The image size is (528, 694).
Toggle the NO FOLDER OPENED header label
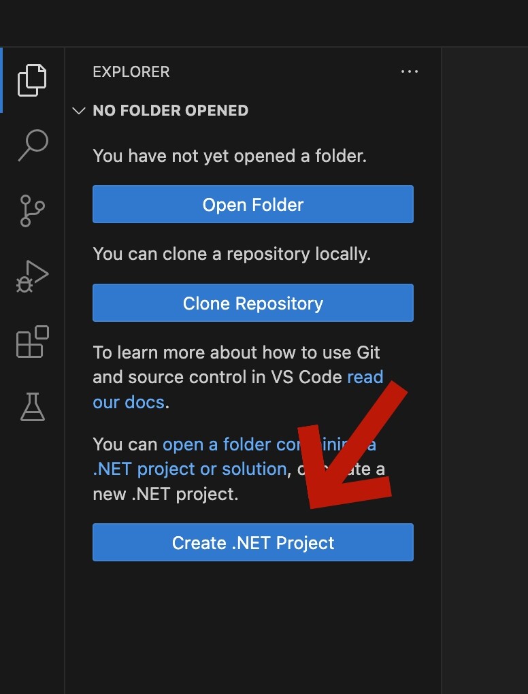(x=170, y=110)
